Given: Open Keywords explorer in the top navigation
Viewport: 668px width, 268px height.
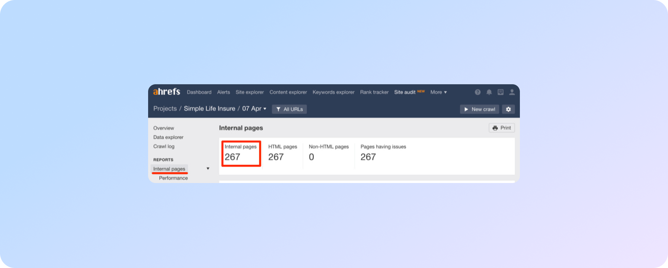Looking at the screenshot, I should point(333,92).
